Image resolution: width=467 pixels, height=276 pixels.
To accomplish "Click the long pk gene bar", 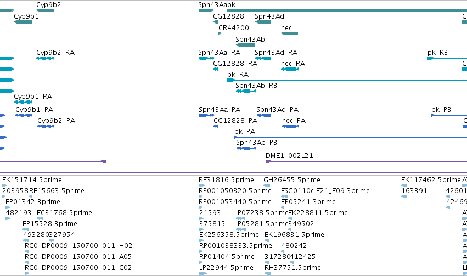I will pyautogui.click(x=347, y=10).
